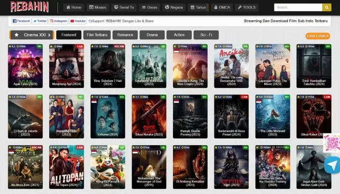Open the Negara menu

coord(174,8)
